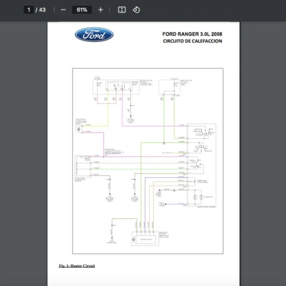Click the 61% zoom level field
Image resolution: width=286 pixels, height=286 pixels.
point(82,10)
